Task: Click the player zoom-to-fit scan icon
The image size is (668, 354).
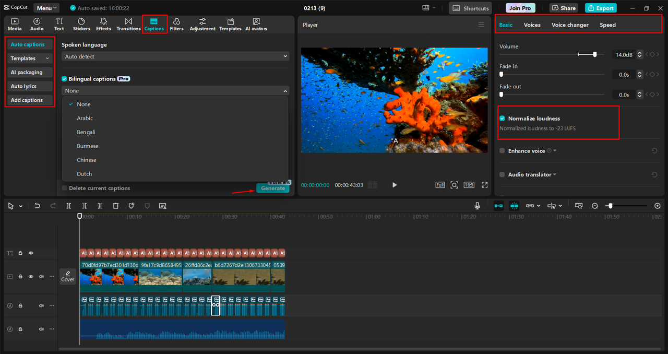Action: coord(454,185)
